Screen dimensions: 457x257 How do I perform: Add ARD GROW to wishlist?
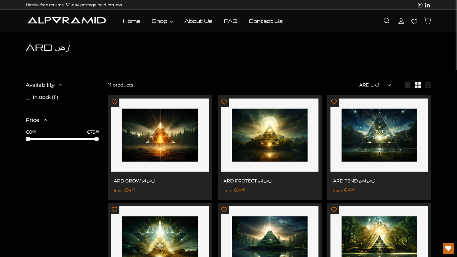[115, 102]
